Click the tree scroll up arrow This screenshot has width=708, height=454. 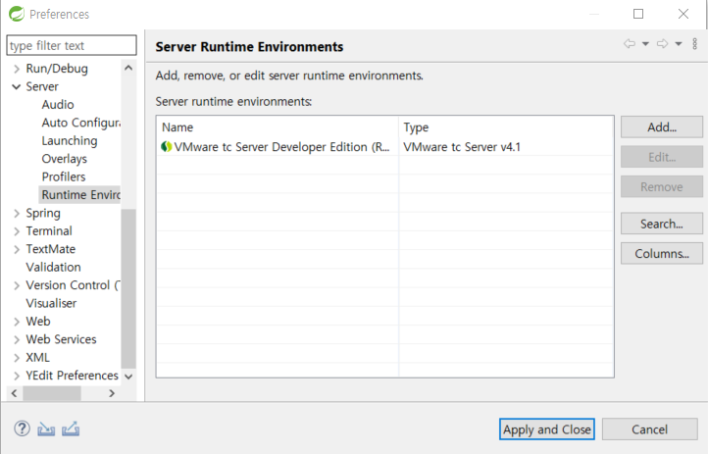click(128, 68)
